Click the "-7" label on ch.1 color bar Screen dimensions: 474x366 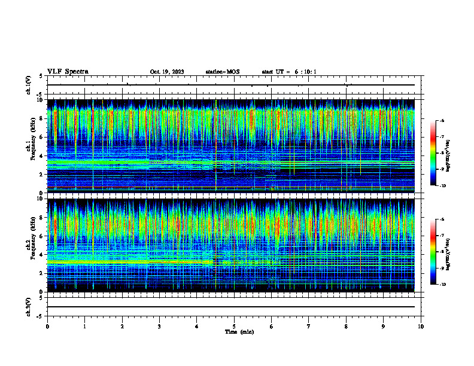[441, 137]
